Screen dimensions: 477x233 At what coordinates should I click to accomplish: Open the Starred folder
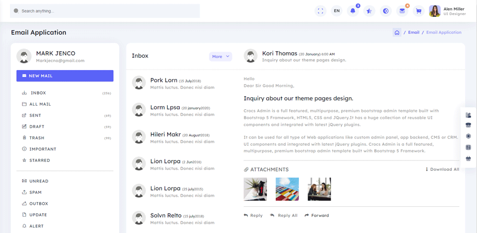tap(40, 160)
